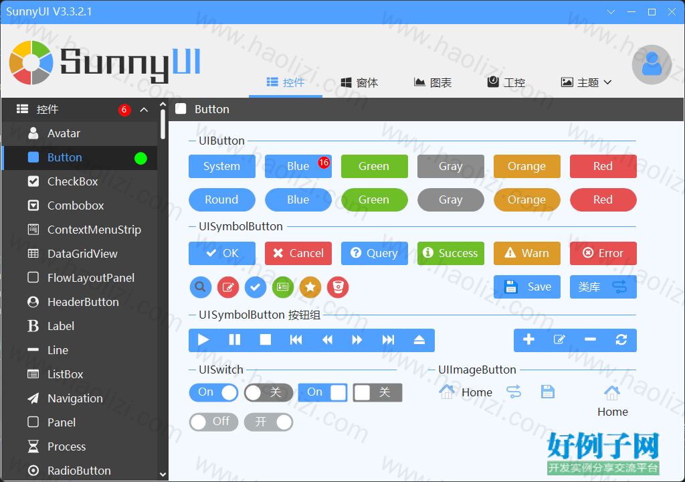Click the eject button
Screen dimensions: 685x482
point(419,340)
